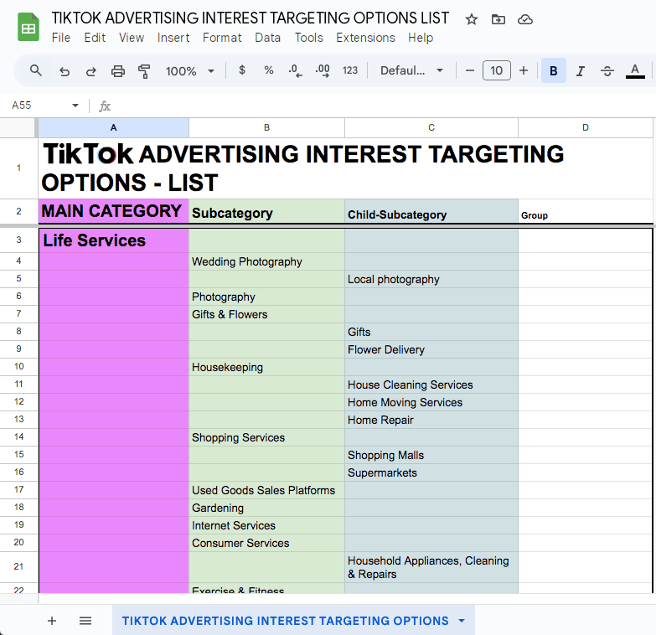This screenshot has height=635, width=656.
Task: Decrease decimal places
Action: point(296,70)
